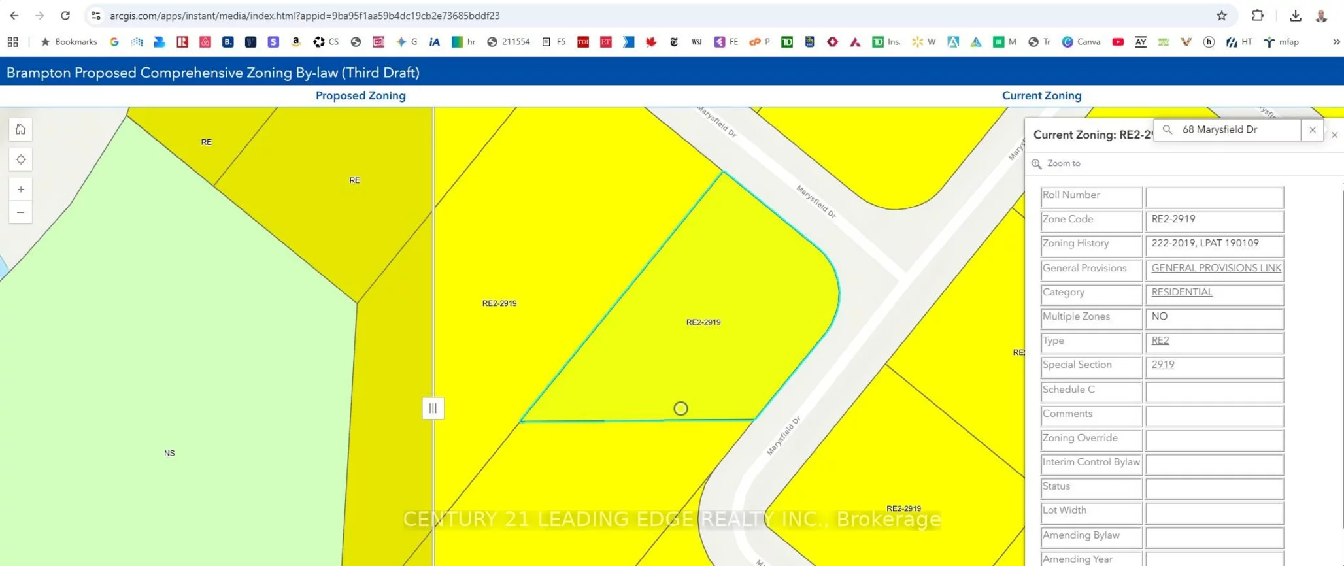Open the RESIDENTIAL category link

coord(1181,292)
